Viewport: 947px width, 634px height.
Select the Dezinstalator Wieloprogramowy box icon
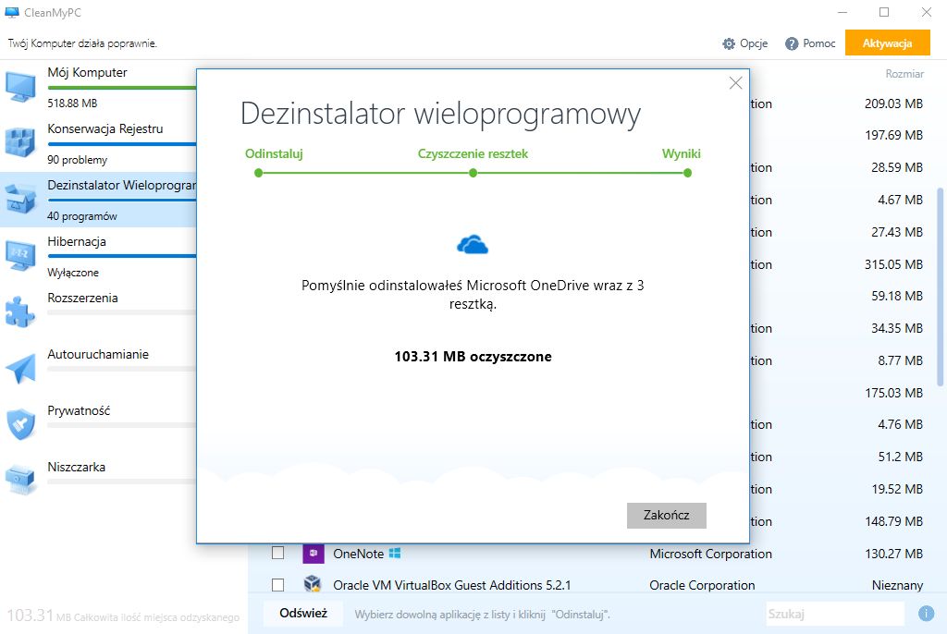click(x=20, y=200)
